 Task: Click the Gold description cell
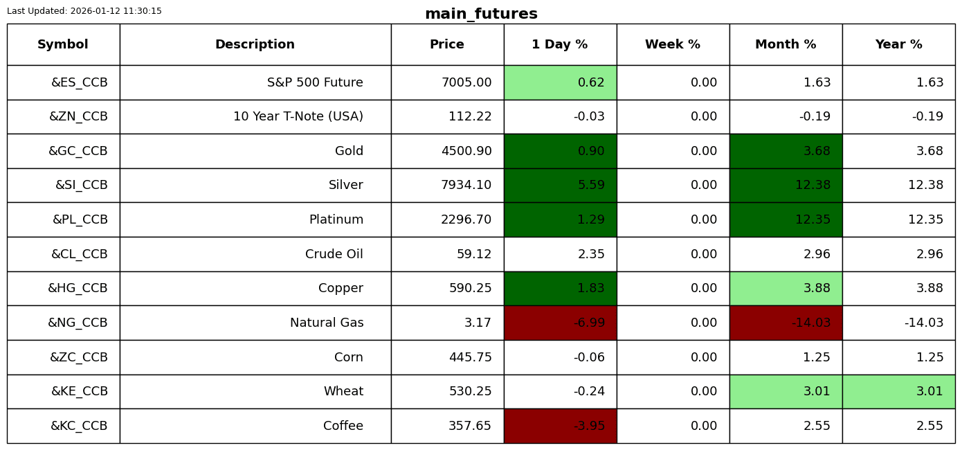pos(255,152)
